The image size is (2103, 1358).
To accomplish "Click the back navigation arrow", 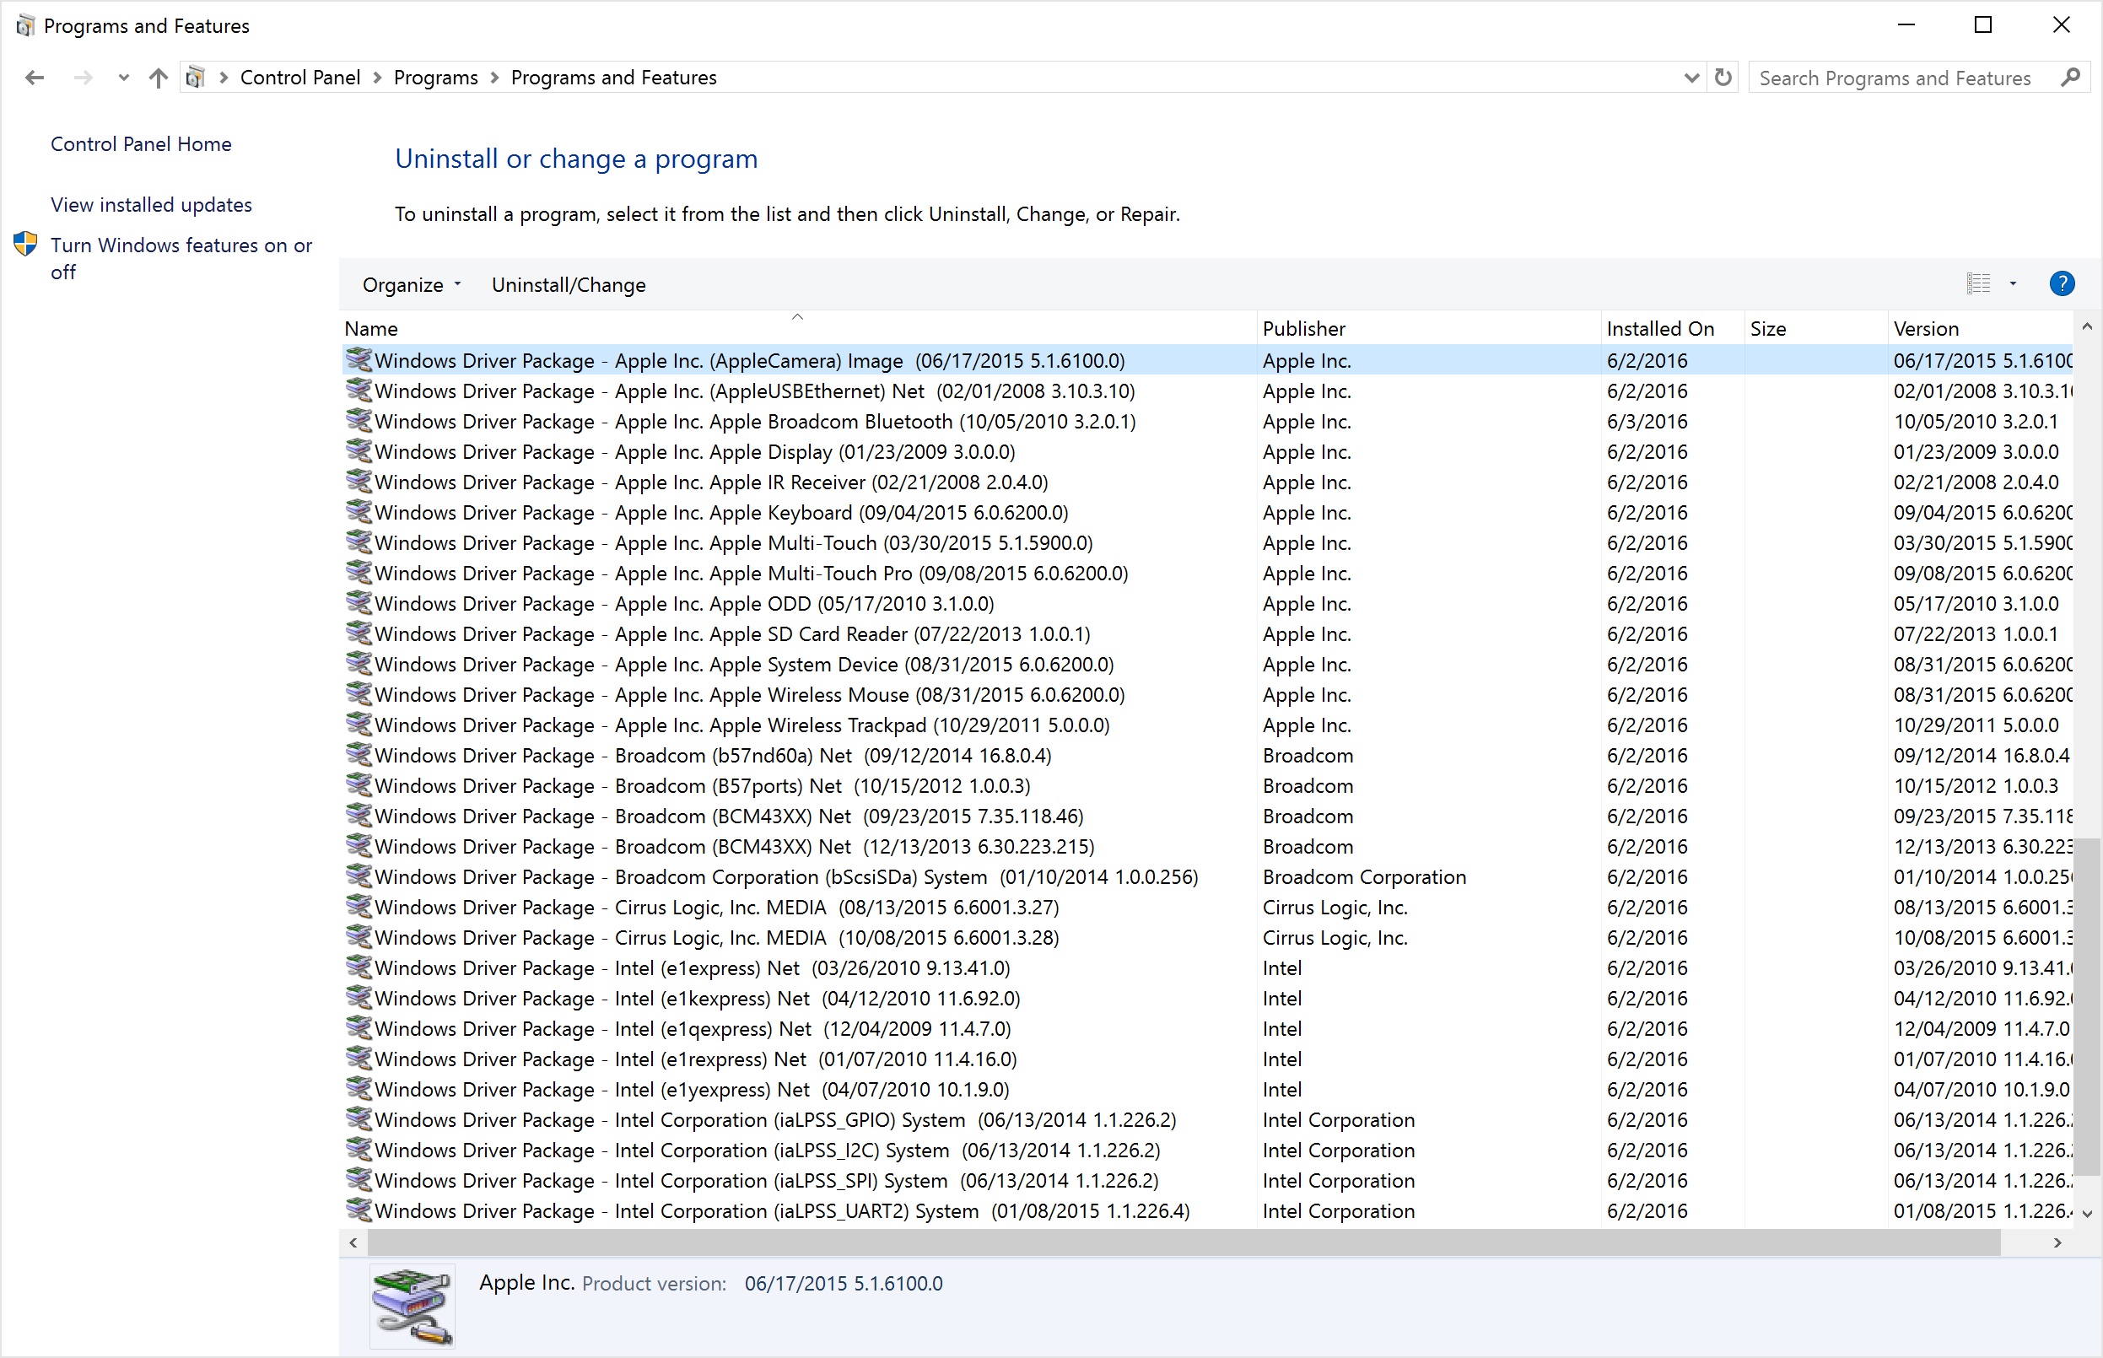I will pos(35,78).
